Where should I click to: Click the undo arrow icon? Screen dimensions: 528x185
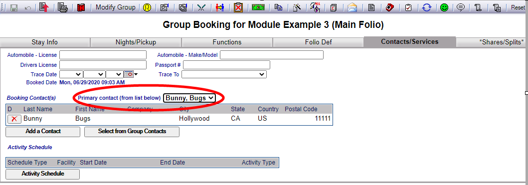[28, 7]
